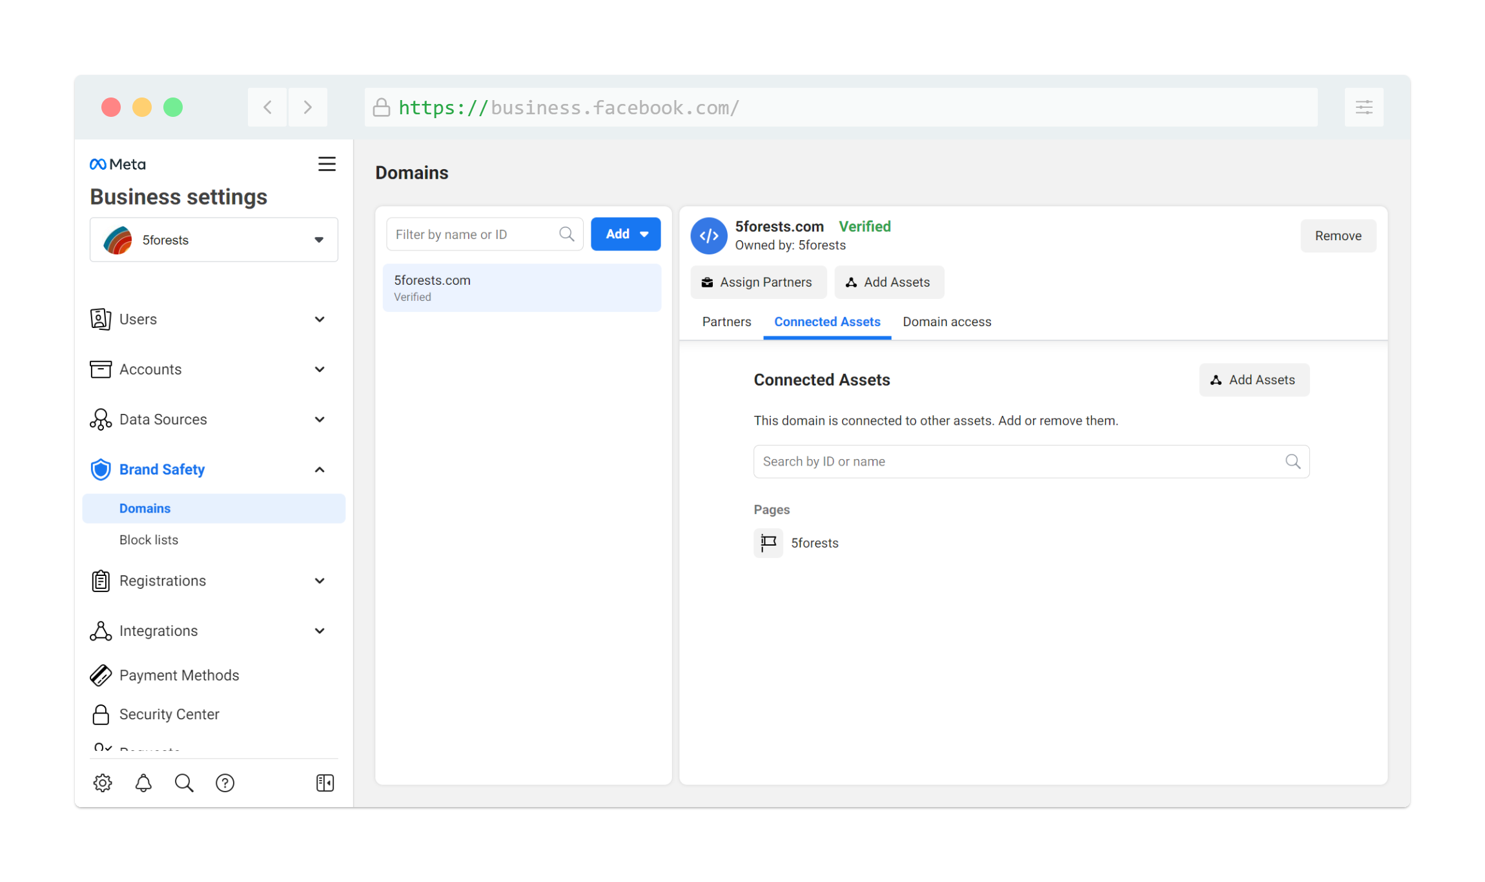The width and height of the screenshot is (1485, 882).
Task: Select the 5forests.com domain list entry
Action: coord(522,288)
